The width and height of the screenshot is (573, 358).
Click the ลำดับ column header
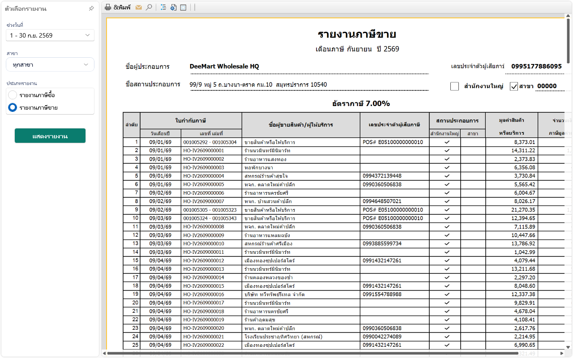point(132,124)
